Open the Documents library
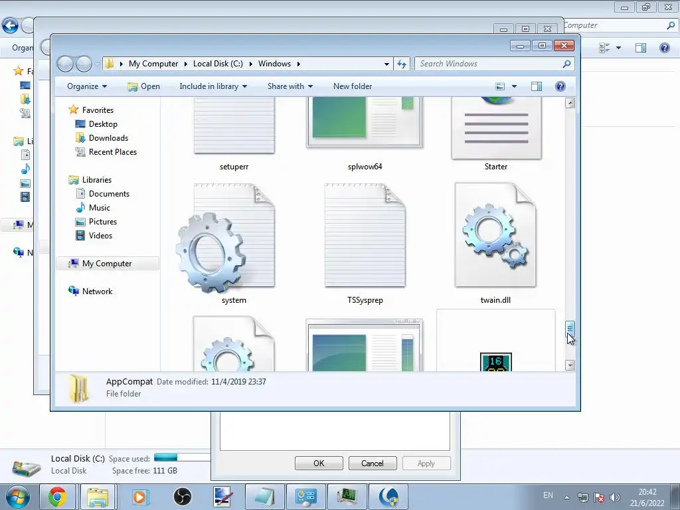 coord(109,194)
